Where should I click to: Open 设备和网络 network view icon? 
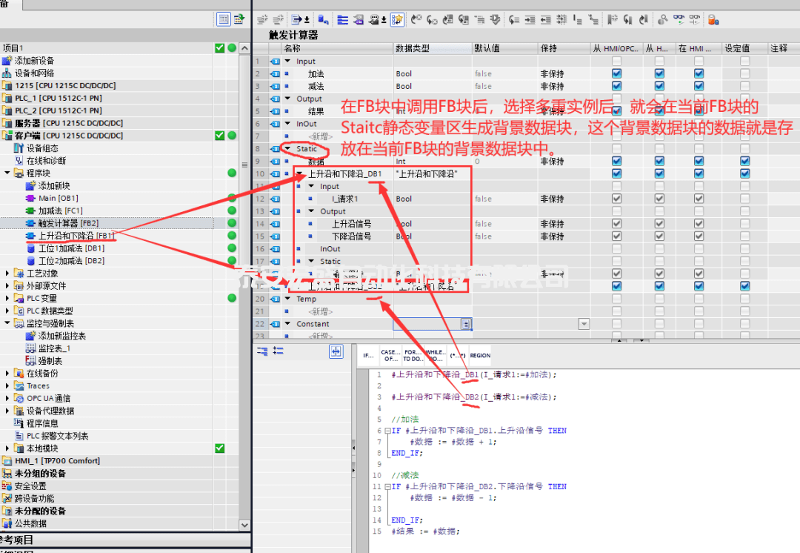[x=7, y=73]
